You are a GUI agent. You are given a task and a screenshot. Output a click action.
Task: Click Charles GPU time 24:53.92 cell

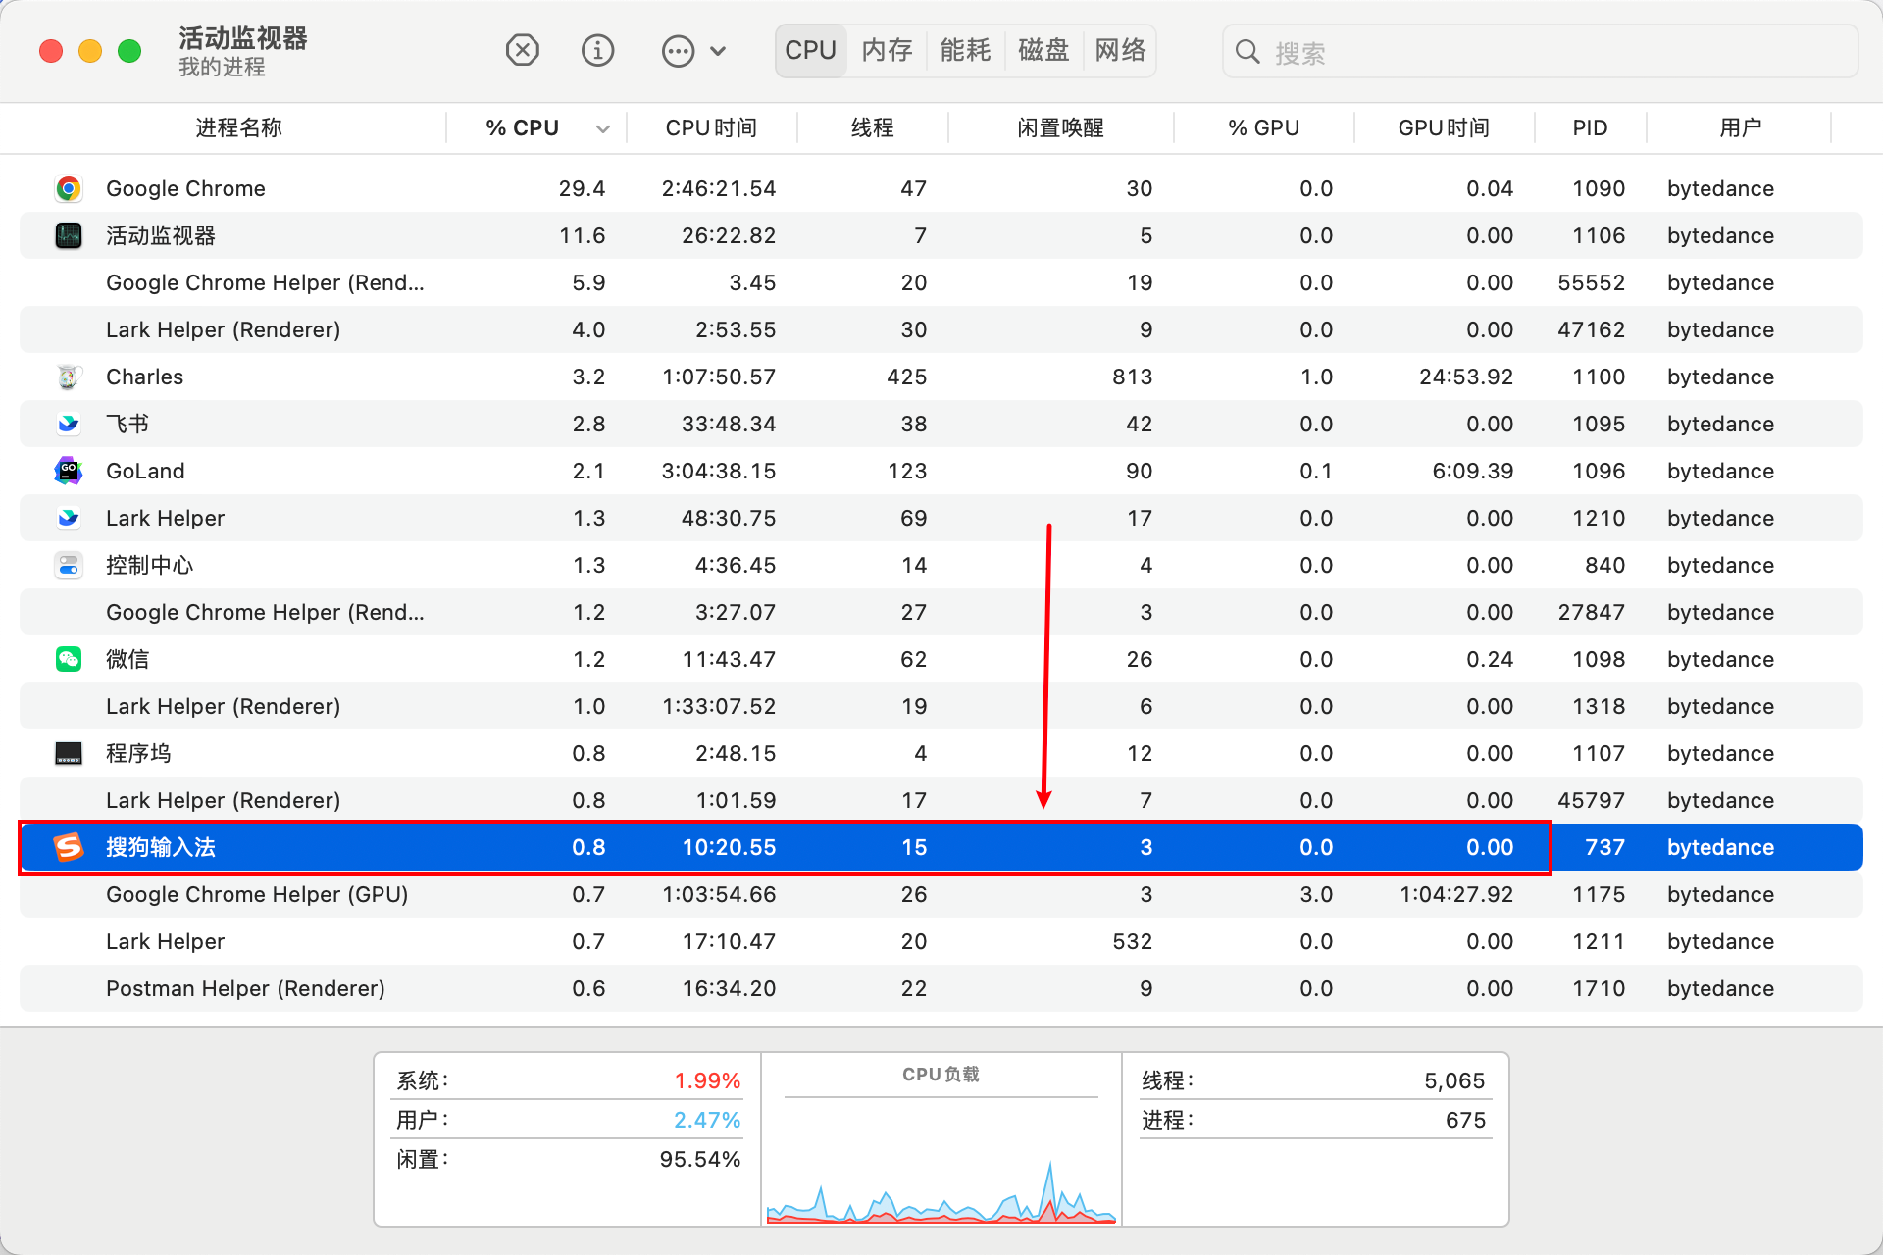(1466, 376)
